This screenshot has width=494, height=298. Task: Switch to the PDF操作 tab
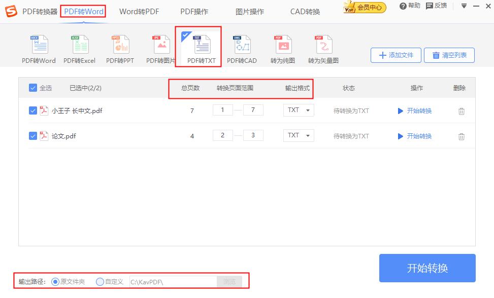pyautogui.click(x=194, y=12)
